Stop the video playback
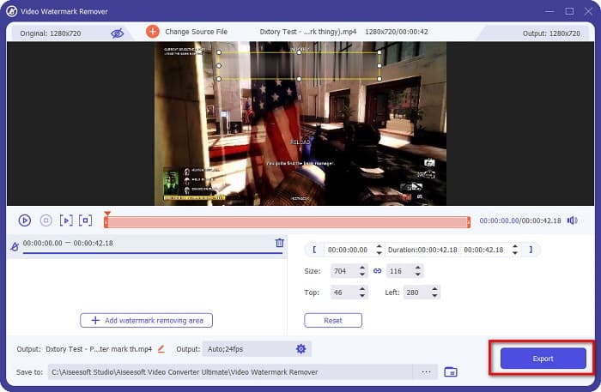The image size is (601, 392). [46, 220]
